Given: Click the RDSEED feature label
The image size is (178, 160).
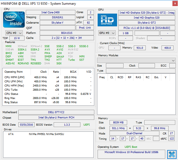Looking at the screenshot, I should point(36,64).
